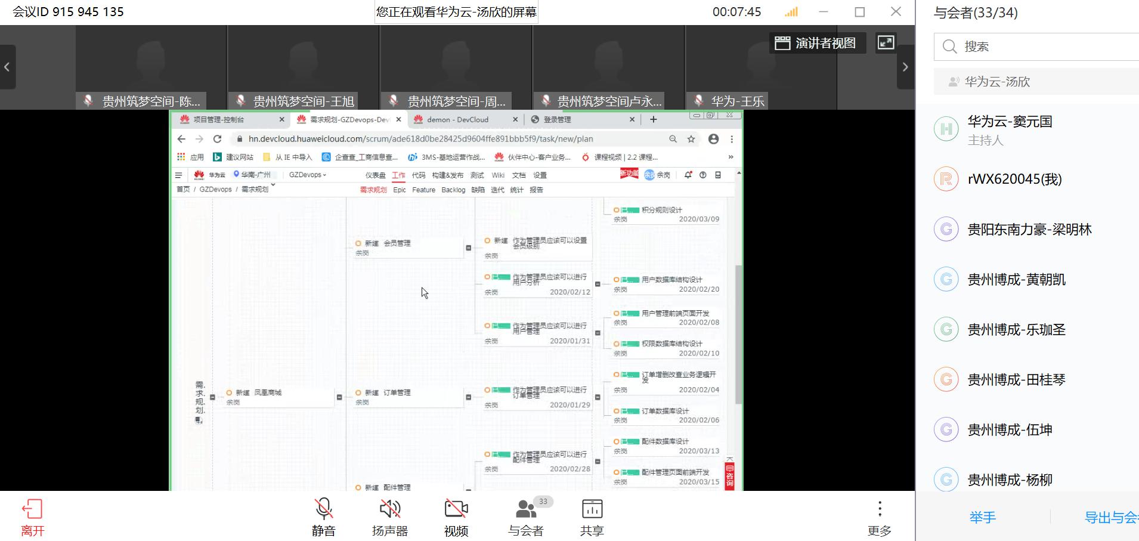Collapse the 凤凰商城 node
The height and width of the screenshot is (541, 1139).
click(x=339, y=397)
